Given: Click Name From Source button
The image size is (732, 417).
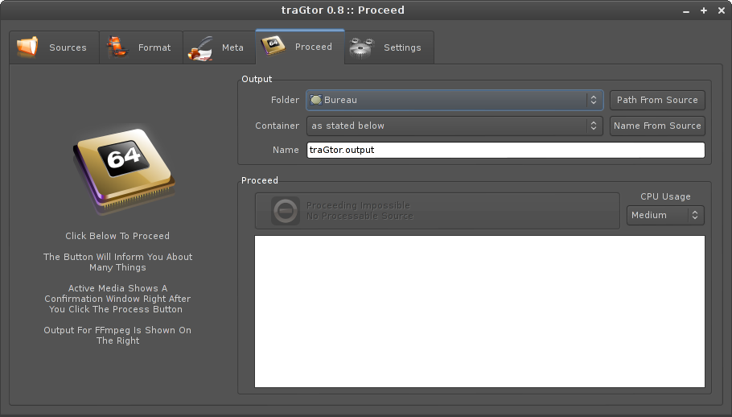Looking at the screenshot, I should (657, 126).
